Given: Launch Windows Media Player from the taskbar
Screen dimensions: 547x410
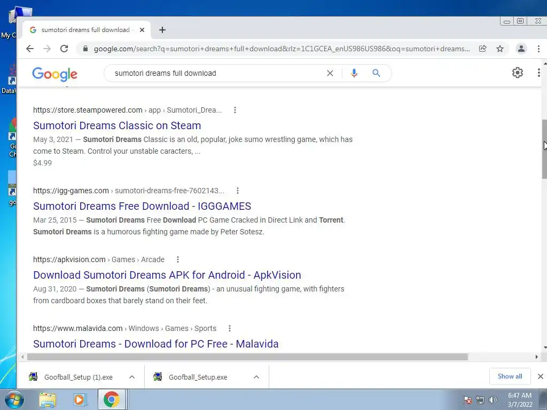Looking at the screenshot, I should 80,400.
